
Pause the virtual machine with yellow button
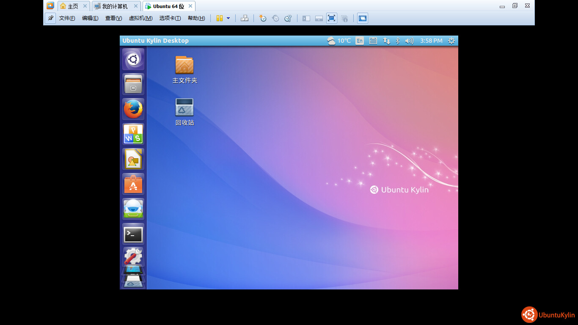[x=219, y=18]
